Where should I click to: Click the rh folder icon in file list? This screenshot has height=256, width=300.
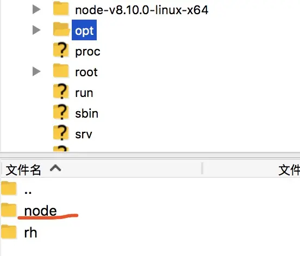pyautogui.click(x=9, y=232)
